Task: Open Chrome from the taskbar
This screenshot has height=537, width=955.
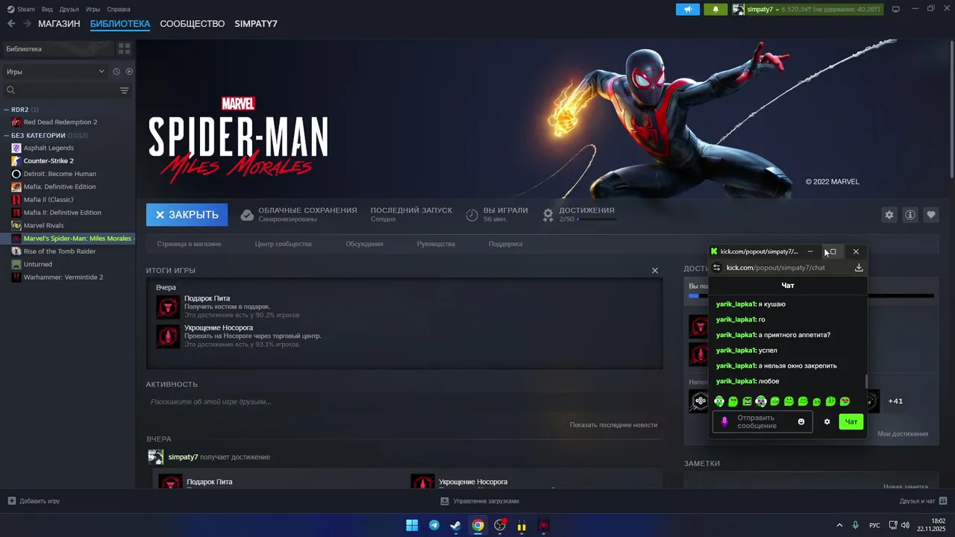Action: pyautogui.click(x=477, y=525)
